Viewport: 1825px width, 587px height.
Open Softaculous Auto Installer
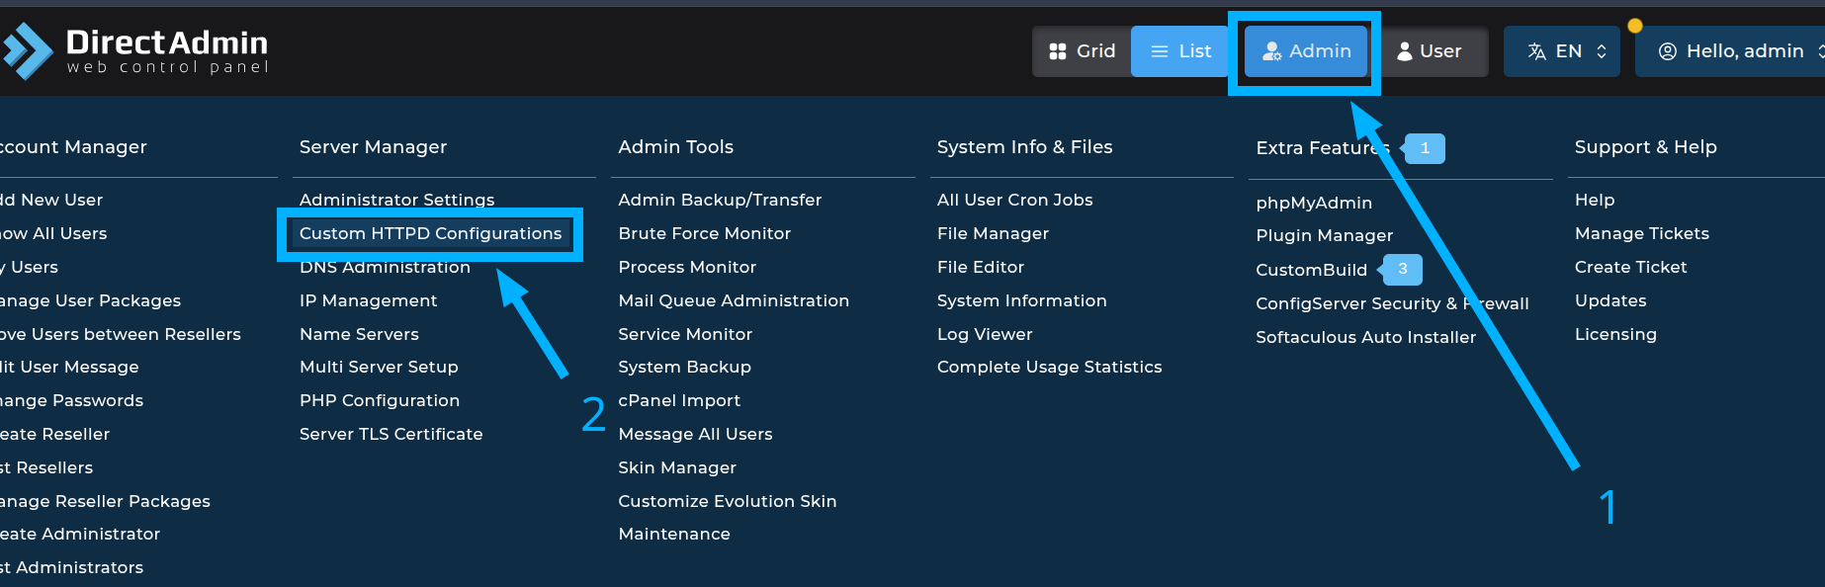(1365, 337)
